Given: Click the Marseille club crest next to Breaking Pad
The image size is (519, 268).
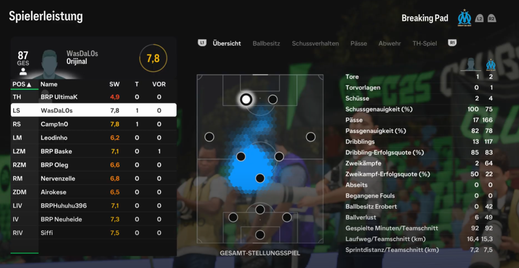Looking at the screenshot, I should click(465, 18).
